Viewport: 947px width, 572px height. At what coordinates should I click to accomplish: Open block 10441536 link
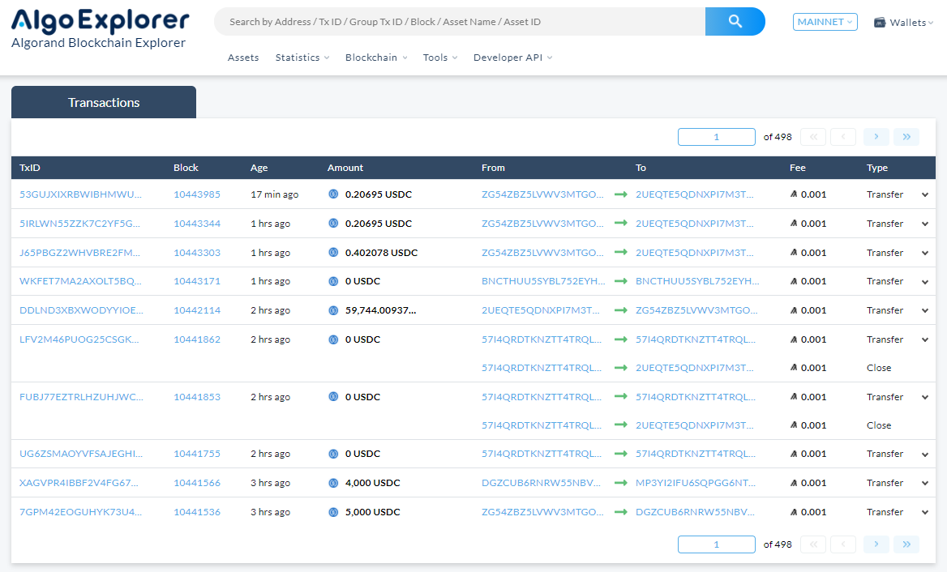coord(197,512)
